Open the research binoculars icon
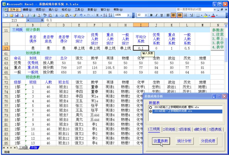 pos(50,15)
